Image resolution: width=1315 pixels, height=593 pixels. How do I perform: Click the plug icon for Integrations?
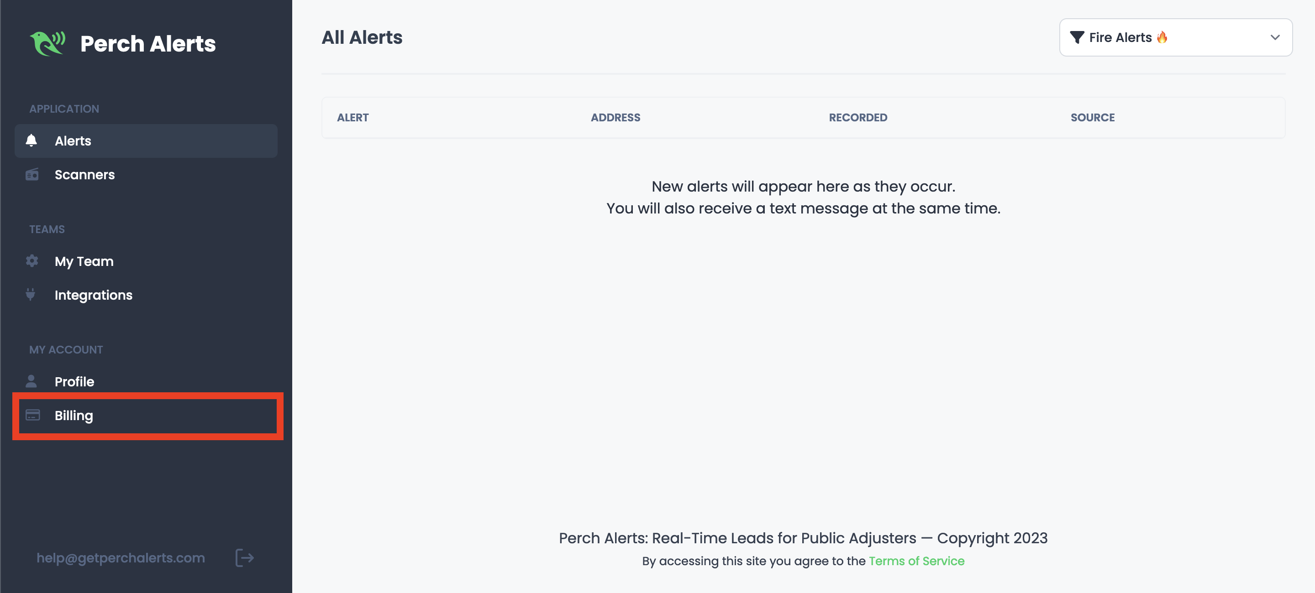coord(31,294)
